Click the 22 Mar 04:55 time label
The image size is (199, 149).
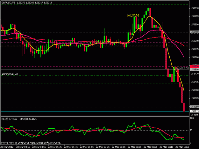click(x=39, y=147)
